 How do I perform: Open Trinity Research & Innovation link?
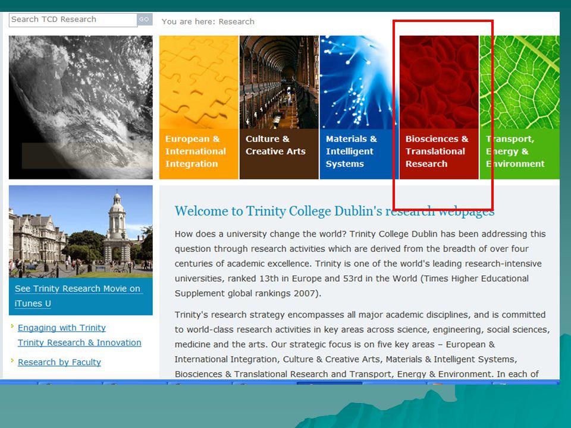79,343
